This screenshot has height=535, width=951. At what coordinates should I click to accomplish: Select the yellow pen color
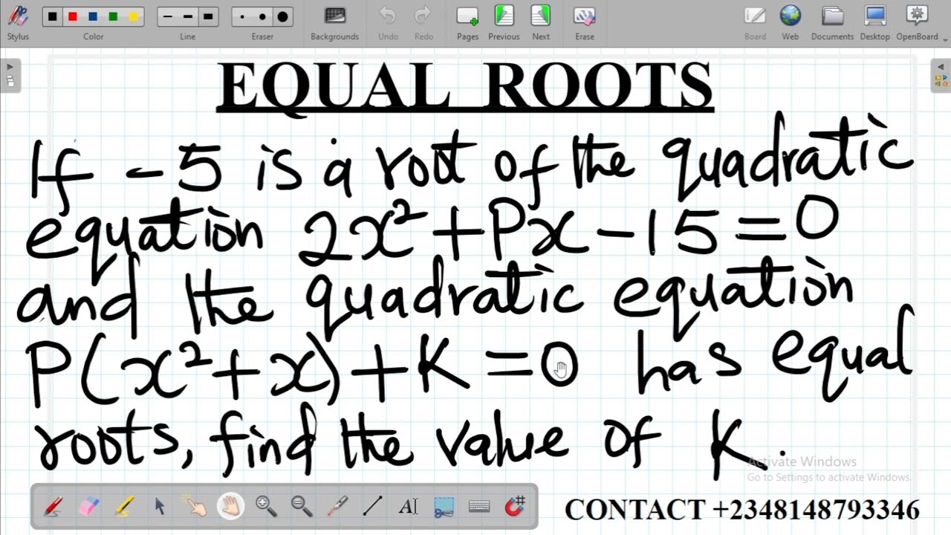pos(134,16)
